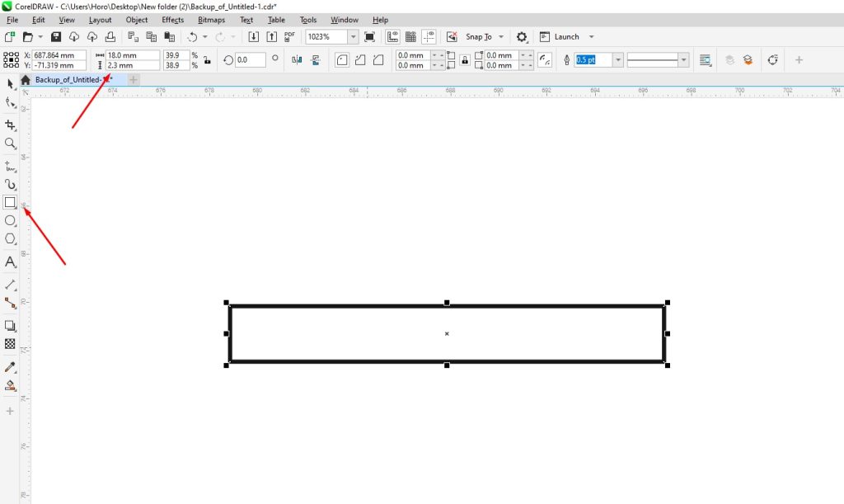Open the Snap To dropdown
Screen dimensions: 844x504
pyautogui.click(x=500, y=36)
